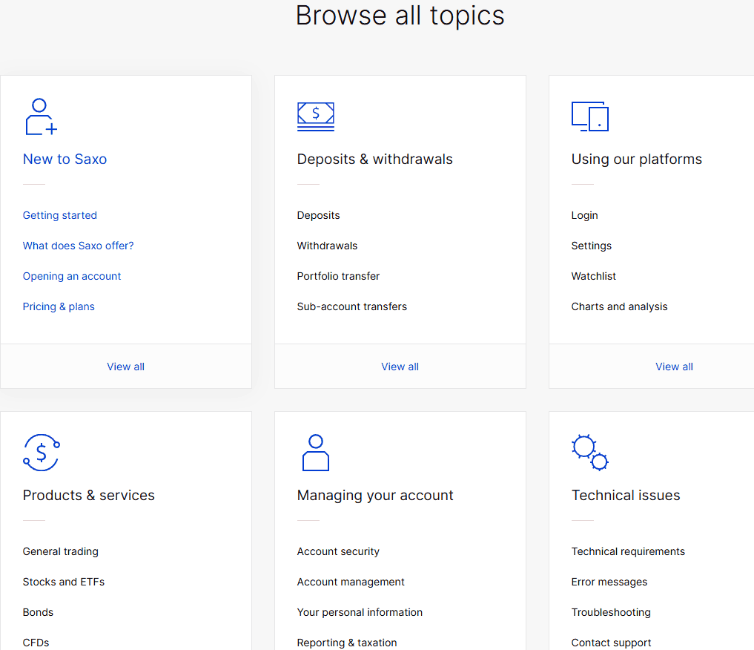This screenshot has width=754, height=650.
Task: View all New to Saxo topics
Action: pyautogui.click(x=125, y=367)
